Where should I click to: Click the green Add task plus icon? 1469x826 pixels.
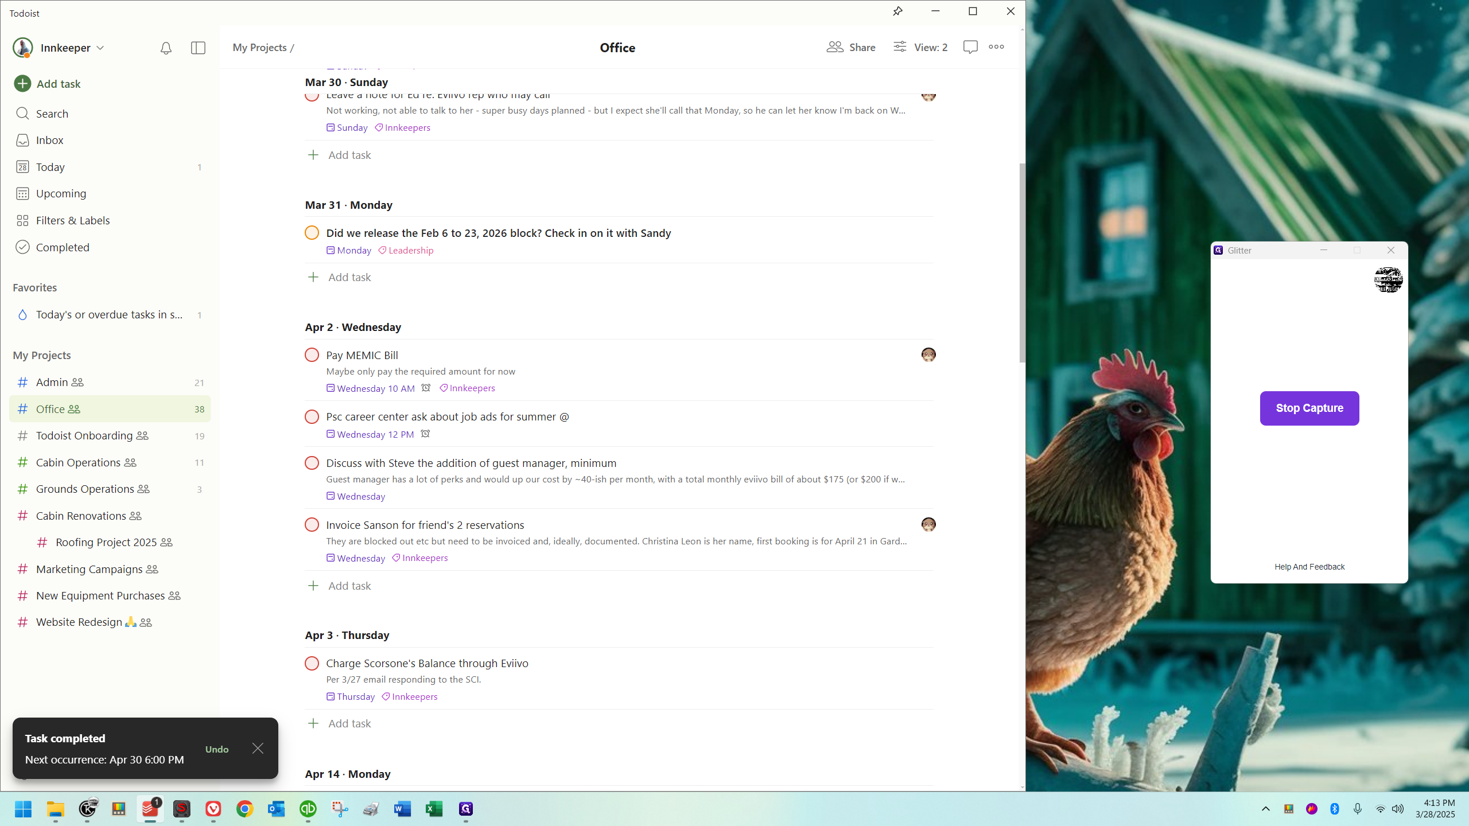pos(22,84)
